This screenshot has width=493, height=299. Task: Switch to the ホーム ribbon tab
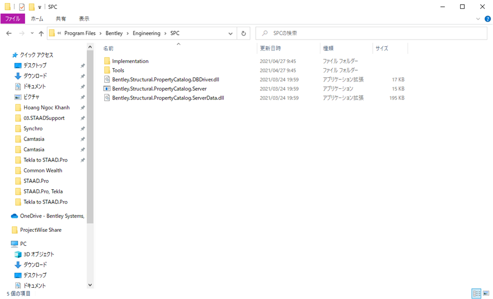coord(37,19)
